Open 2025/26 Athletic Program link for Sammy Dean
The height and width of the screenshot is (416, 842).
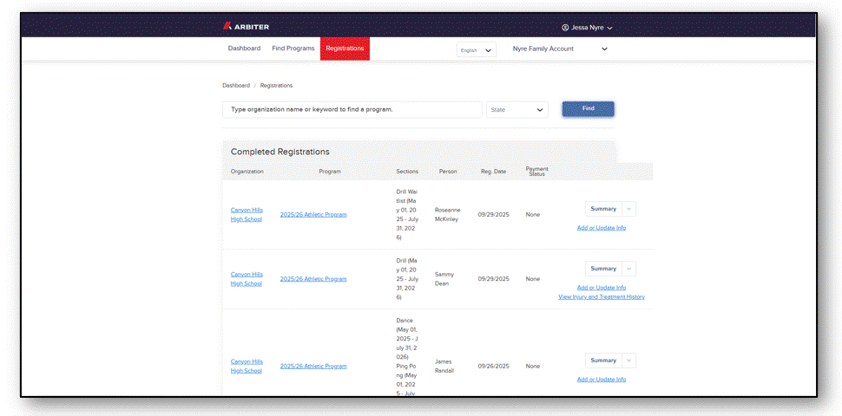[313, 279]
